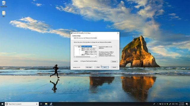Click the taskbar search box

22,104
